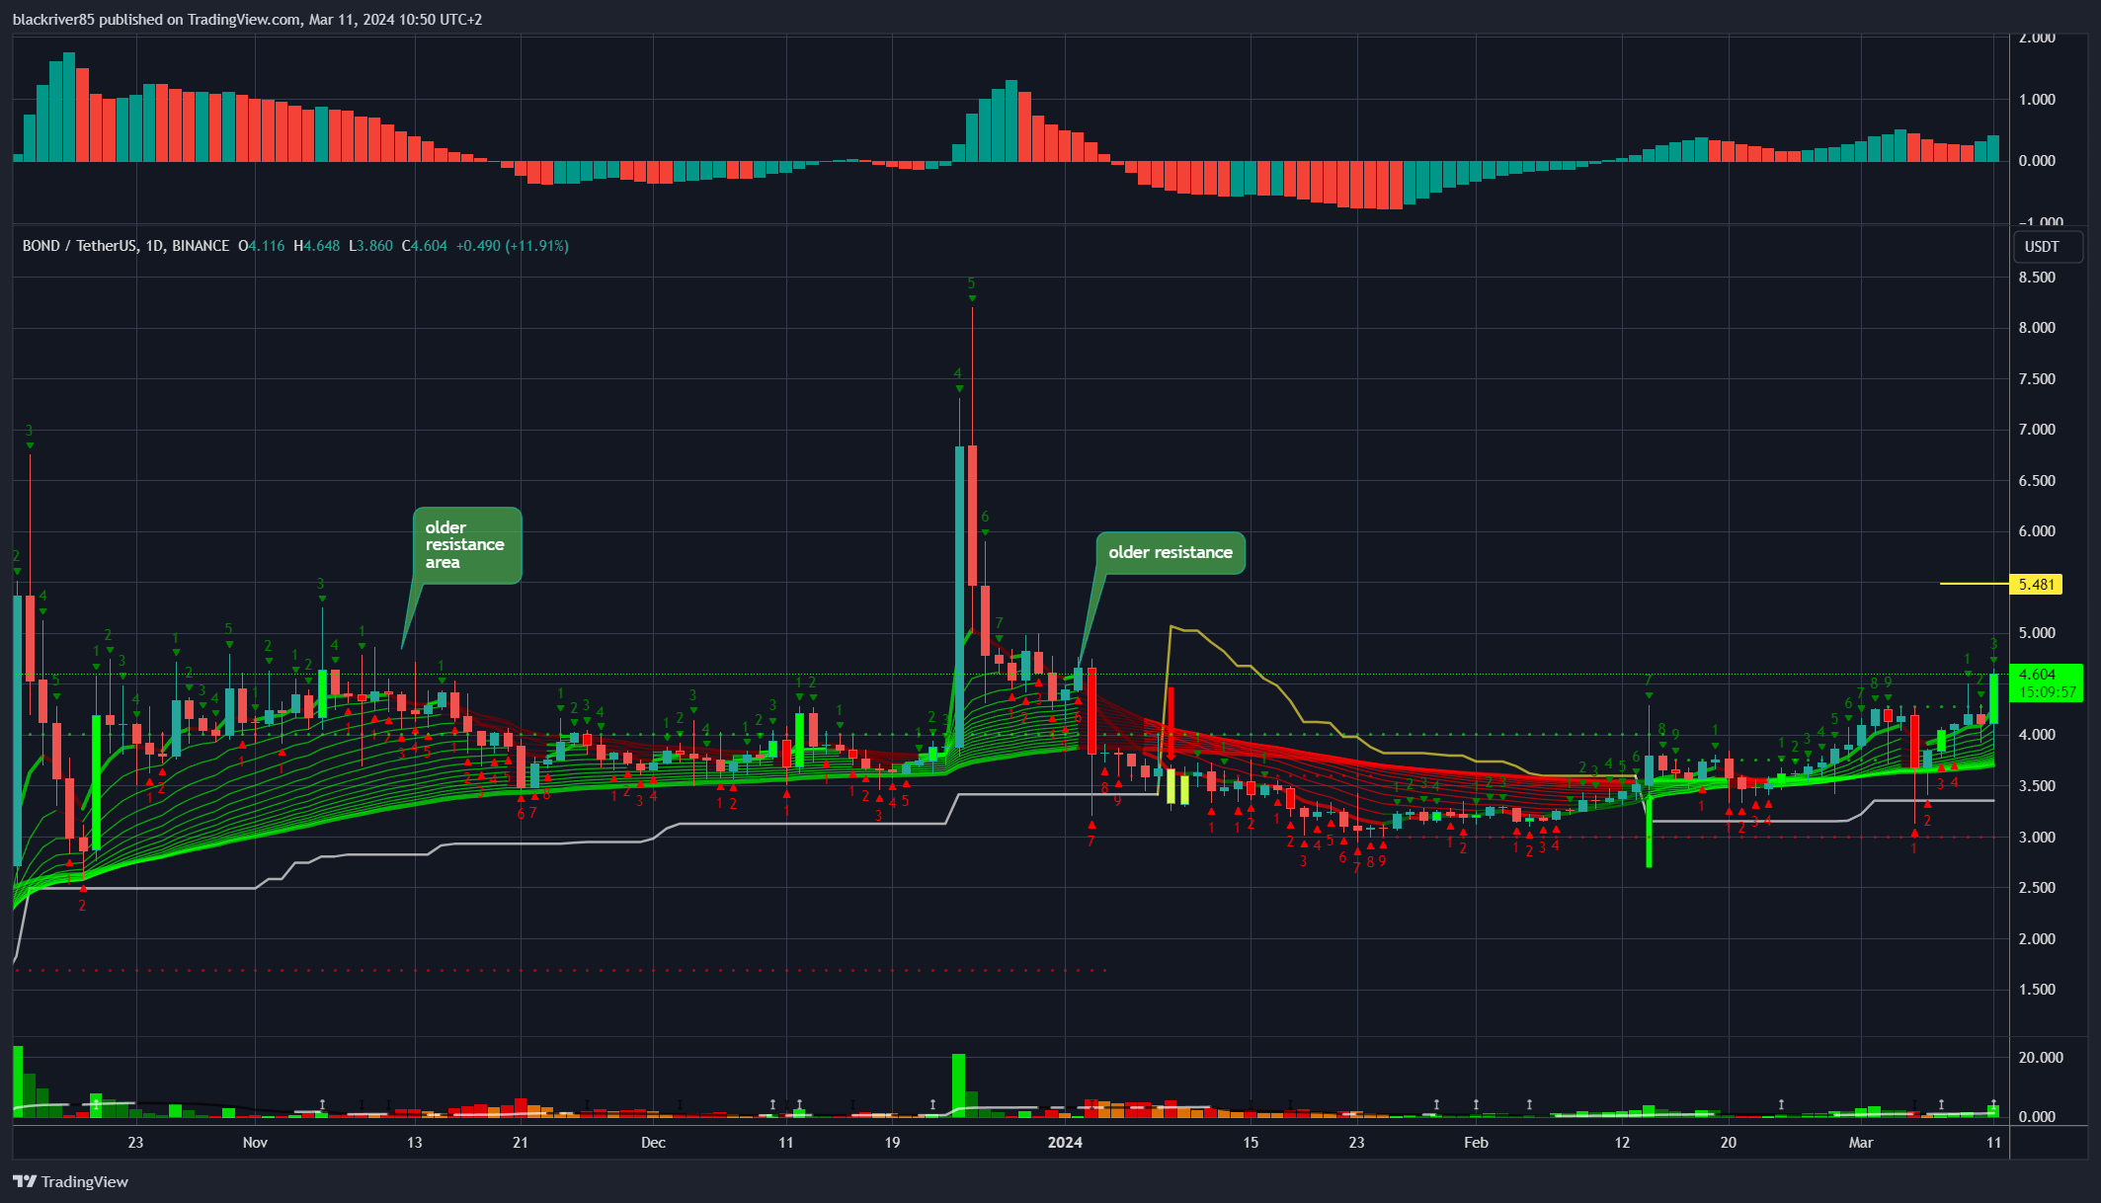Screen dimensions: 2101x1203
Task: Click the 1.000 label on oscillator axis
Action: (x=2037, y=100)
